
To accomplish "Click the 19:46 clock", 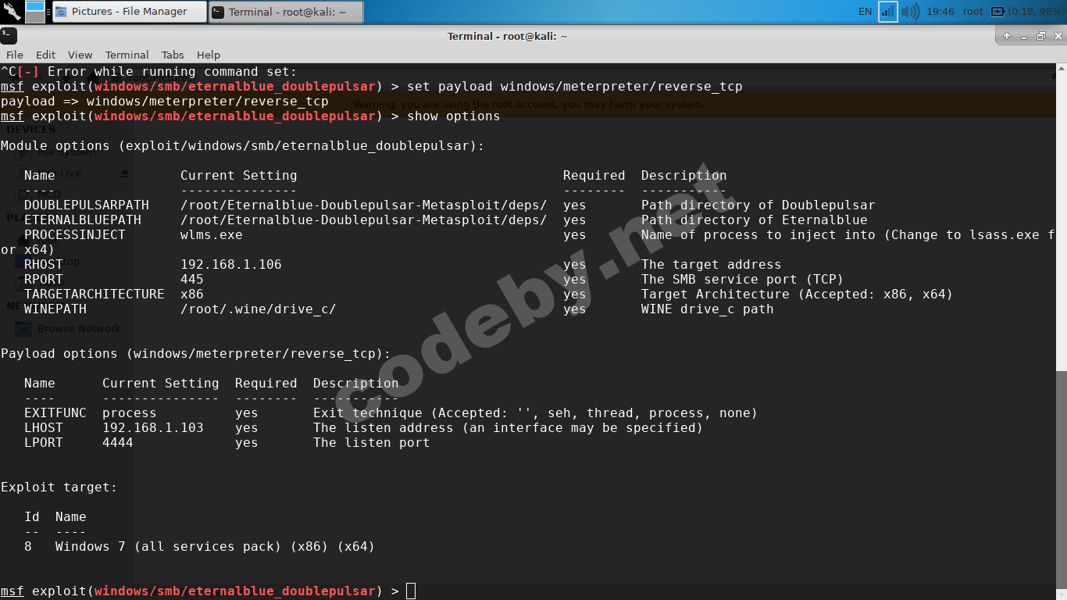I will (x=940, y=12).
